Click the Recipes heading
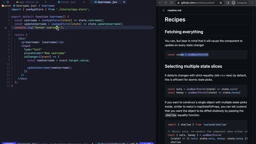256x144 pixels. point(175,20)
